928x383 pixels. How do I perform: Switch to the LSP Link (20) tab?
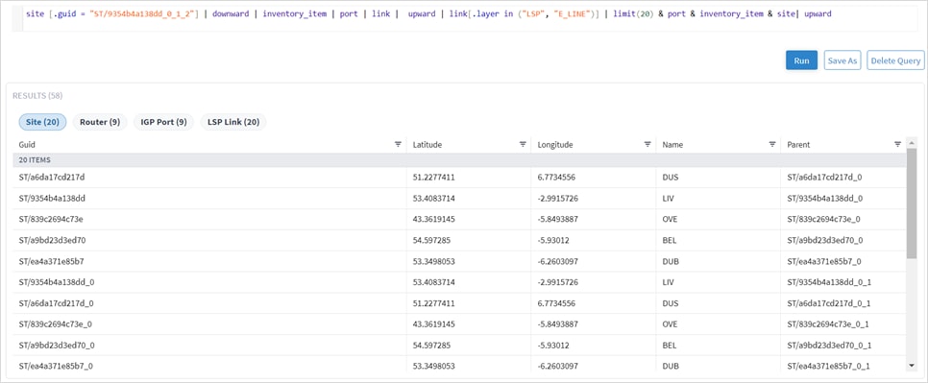click(x=233, y=122)
